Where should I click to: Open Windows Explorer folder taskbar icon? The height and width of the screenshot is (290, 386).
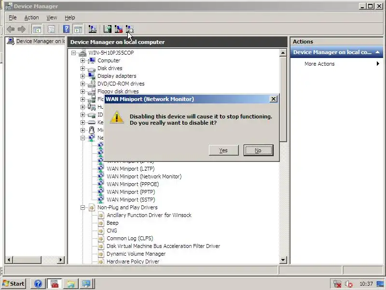pyautogui.click(x=70, y=284)
